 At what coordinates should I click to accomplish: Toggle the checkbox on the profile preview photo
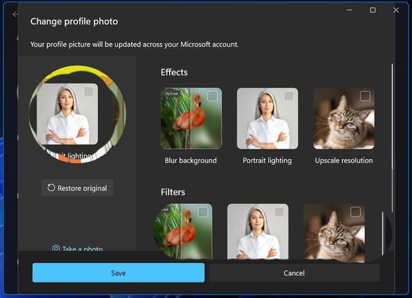89,92
